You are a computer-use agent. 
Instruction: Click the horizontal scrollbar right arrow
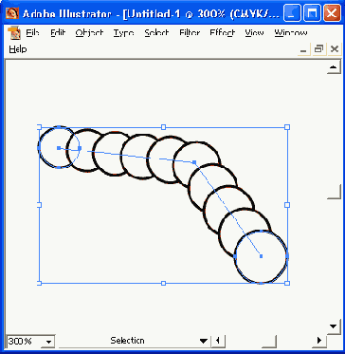[x=319, y=341]
